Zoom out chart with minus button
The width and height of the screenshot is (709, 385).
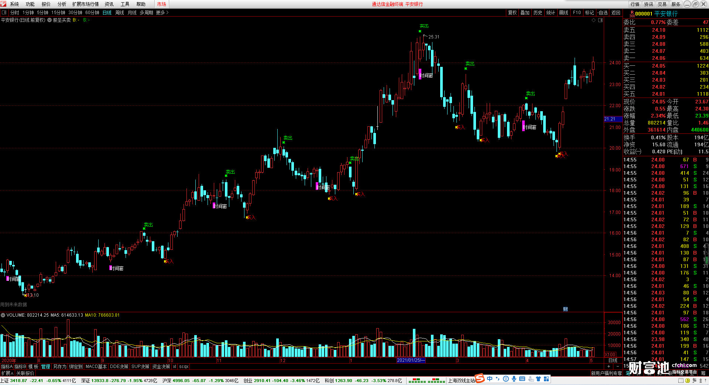click(x=618, y=367)
